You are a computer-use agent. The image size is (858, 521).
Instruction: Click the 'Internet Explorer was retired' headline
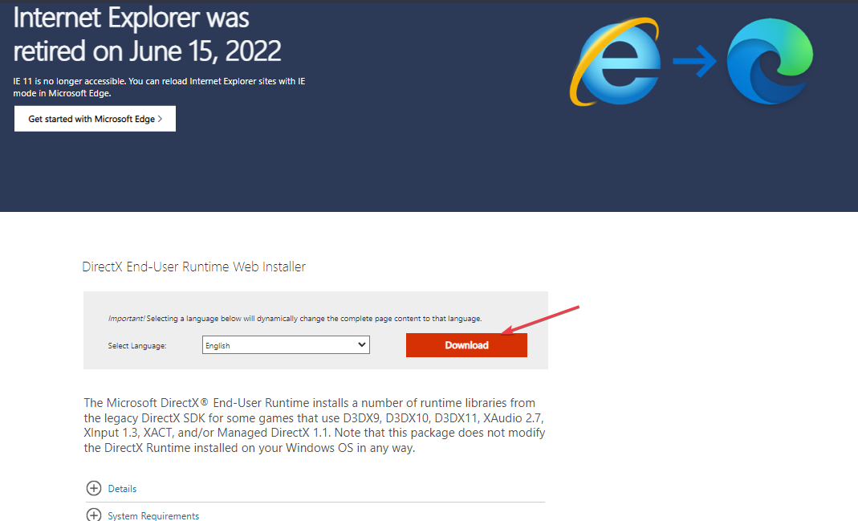tap(147, 34)
